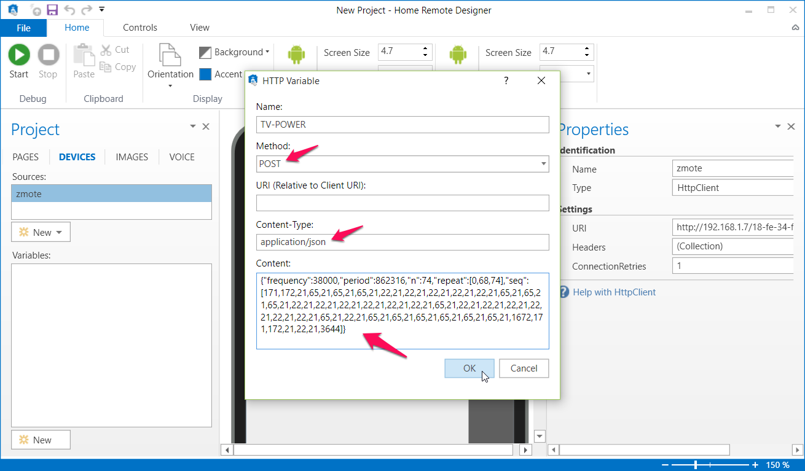Open Properties panel options dropdown arrow
The height and width of the screenshot is (471, 805).
[x=779, y=127]
